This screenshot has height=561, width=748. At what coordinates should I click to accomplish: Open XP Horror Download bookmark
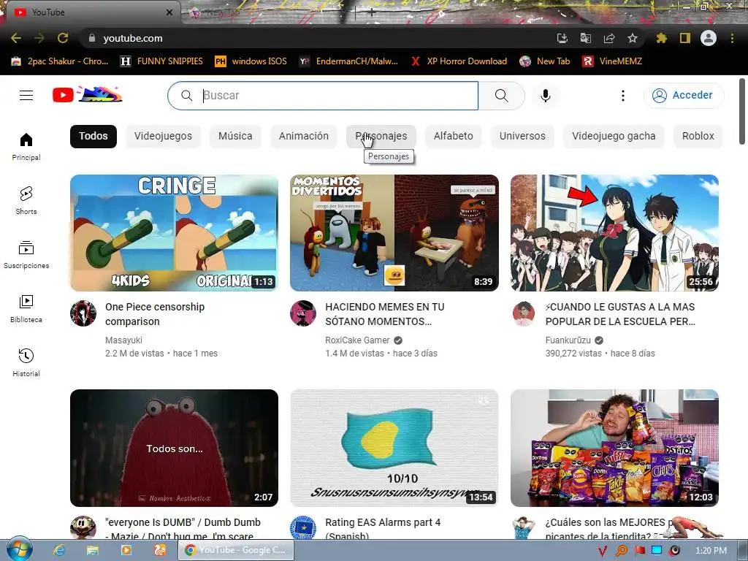(x=460, y=61)
